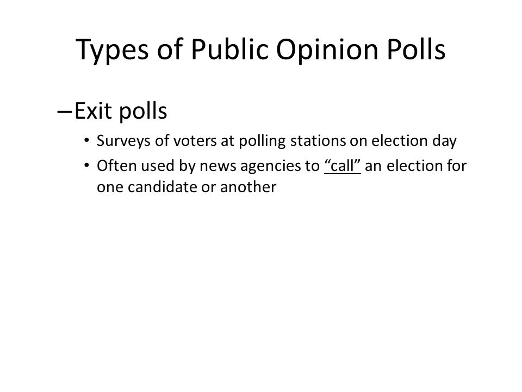Select the slide title Types of Public Opinion Polls
The image size is (522, 392).
(x=260, y=50)
